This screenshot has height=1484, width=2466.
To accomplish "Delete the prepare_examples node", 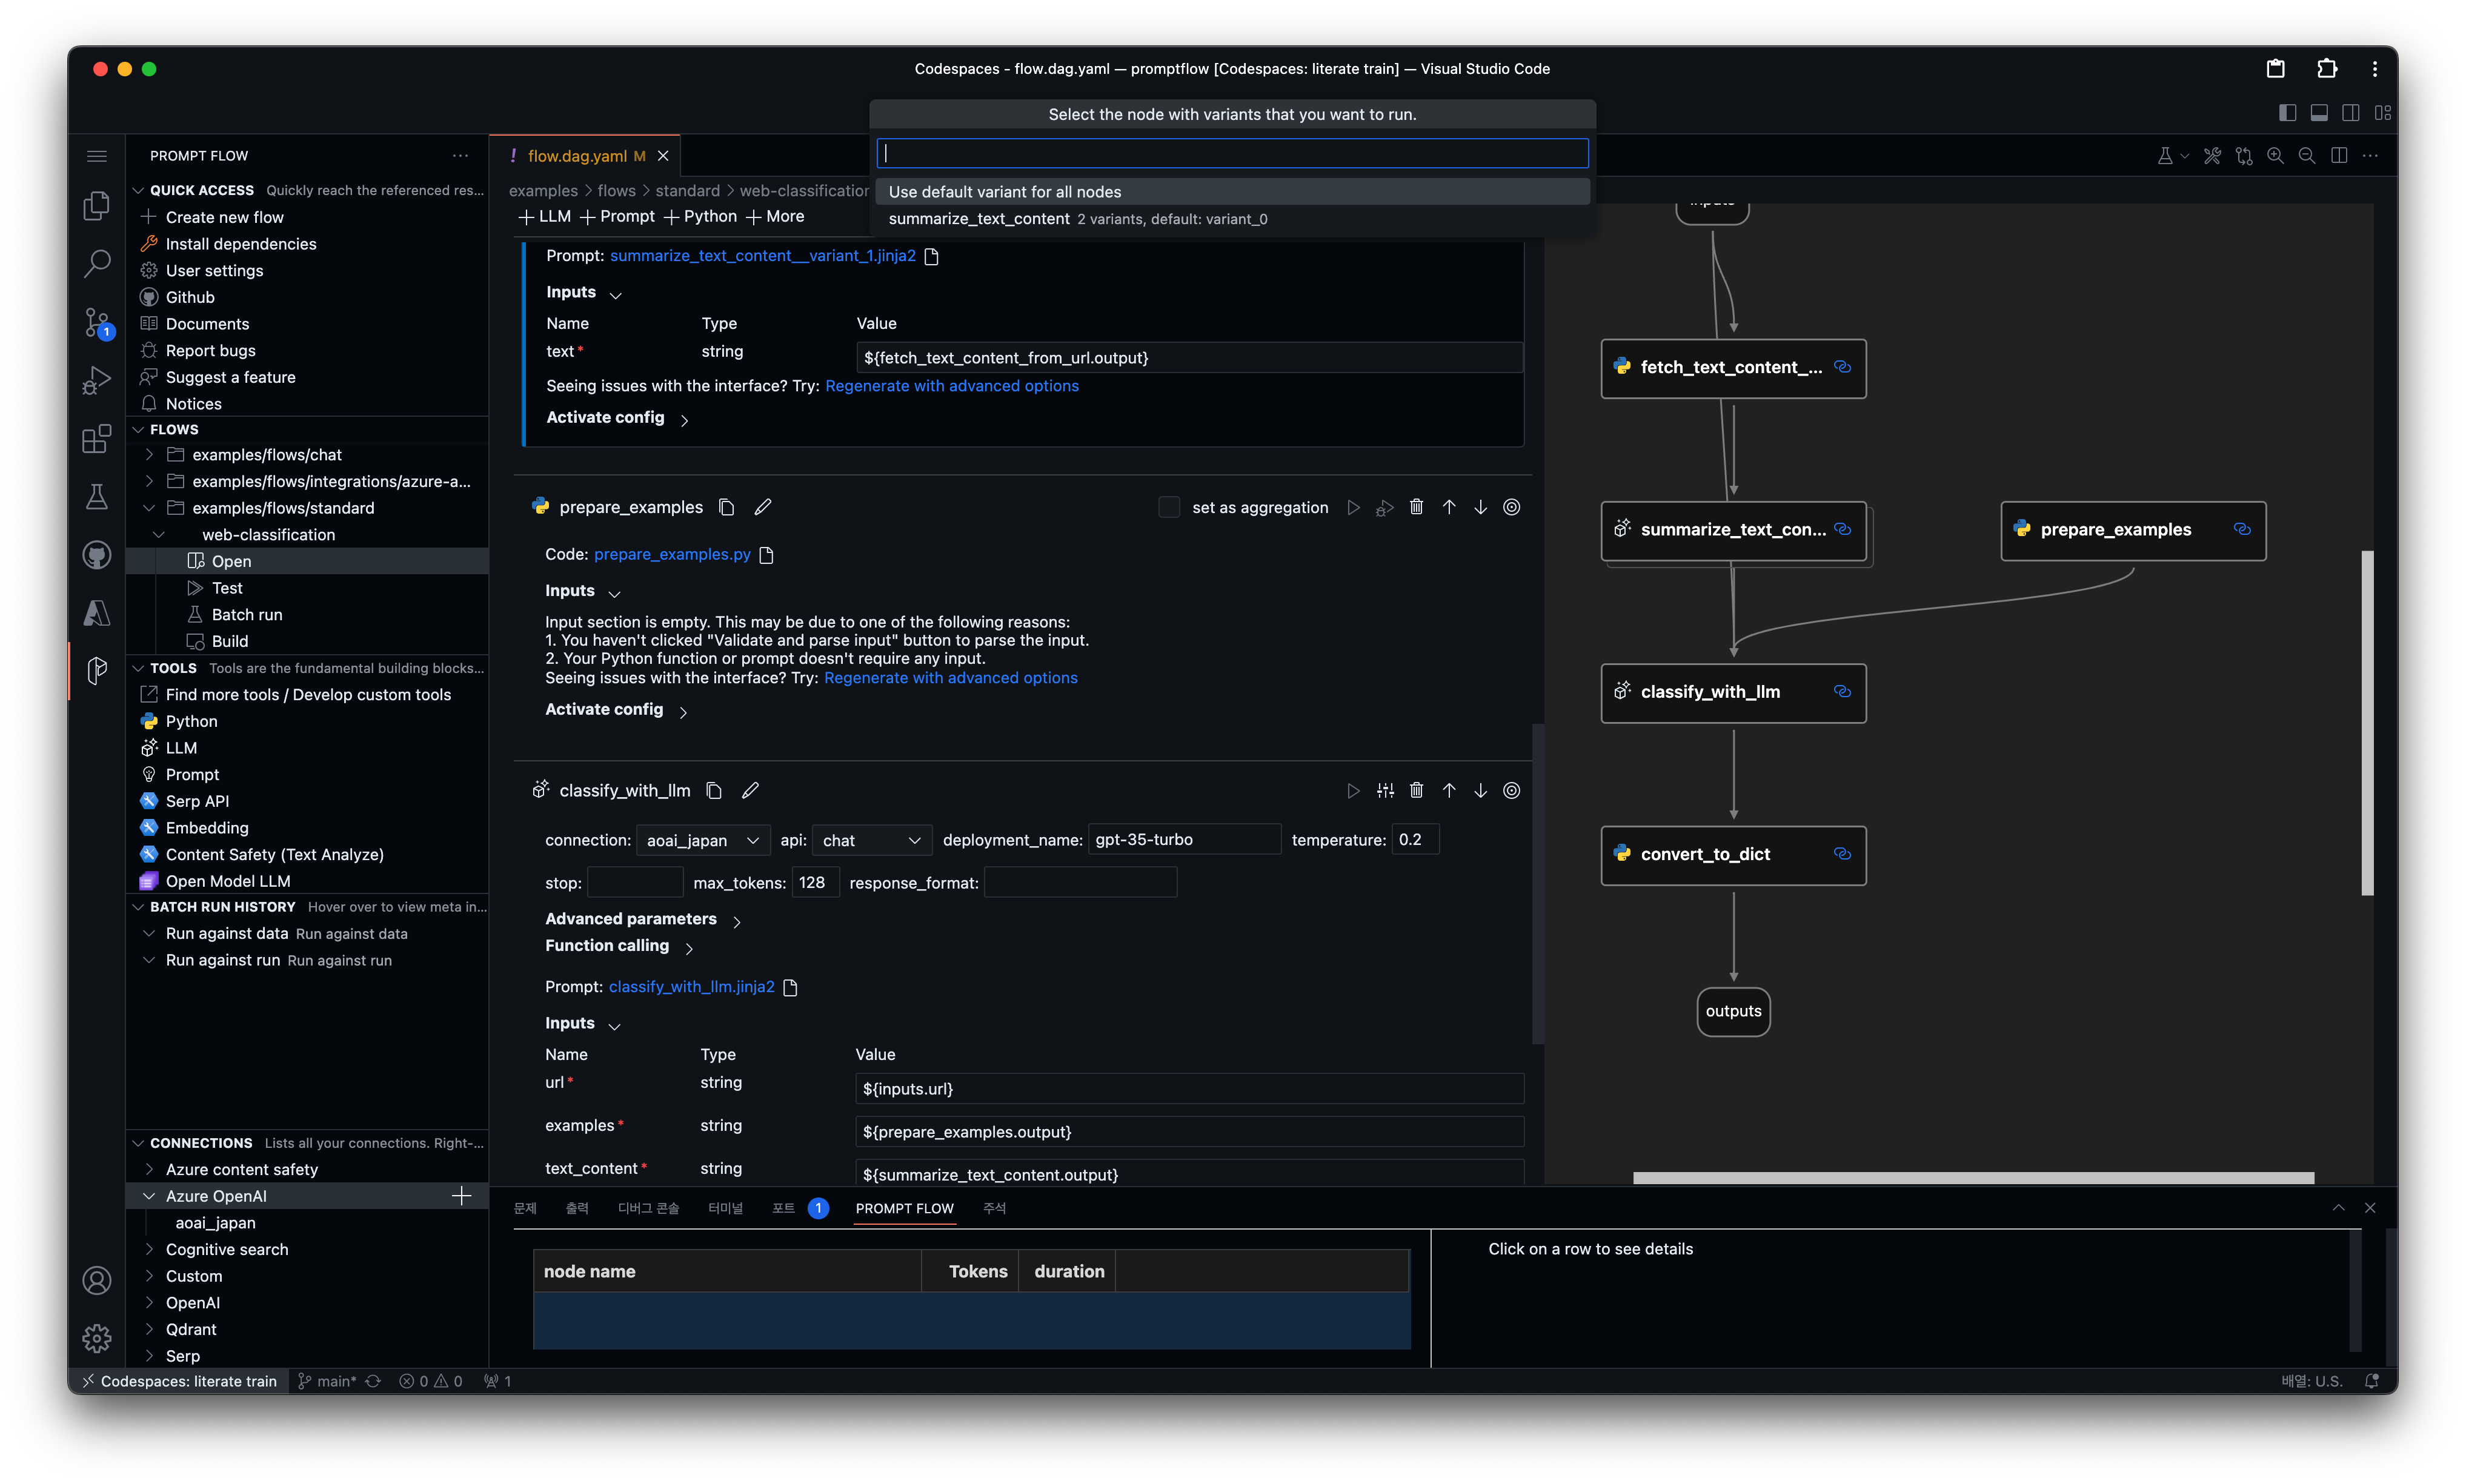I will pos(1416,507).
